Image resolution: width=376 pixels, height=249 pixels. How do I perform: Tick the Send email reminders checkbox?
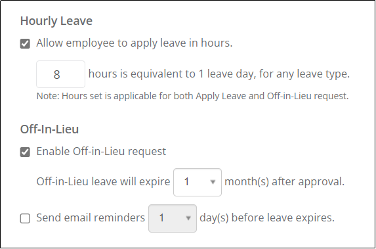(x=25, y=219)
